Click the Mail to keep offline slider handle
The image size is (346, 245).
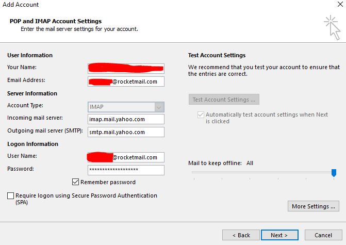tap(334, 173)
